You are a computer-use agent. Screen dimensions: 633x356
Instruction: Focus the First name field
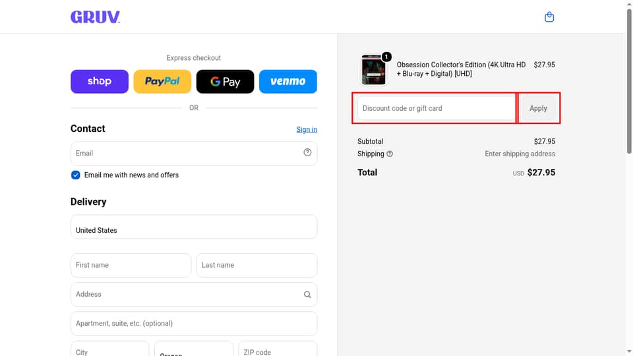click(131, 265)
